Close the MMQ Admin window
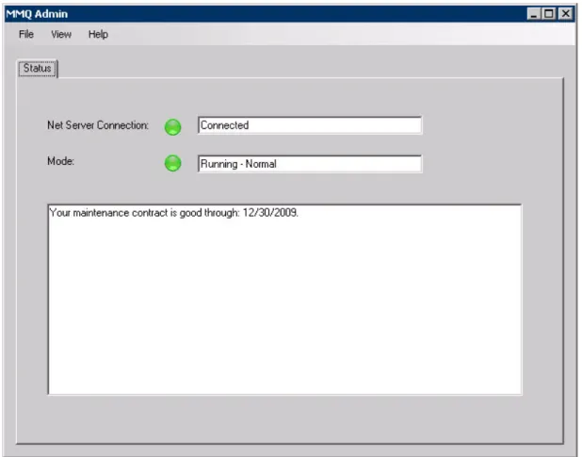This screenshot has width=582, height=457. click(x=565, y=14)
